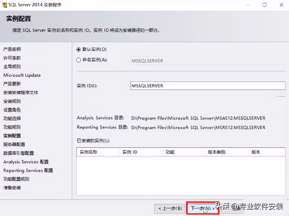The width and height of the screenshot is (289, 216).
Task: Open the 许可条款 step in sidebar
Action: pos(12,58)
